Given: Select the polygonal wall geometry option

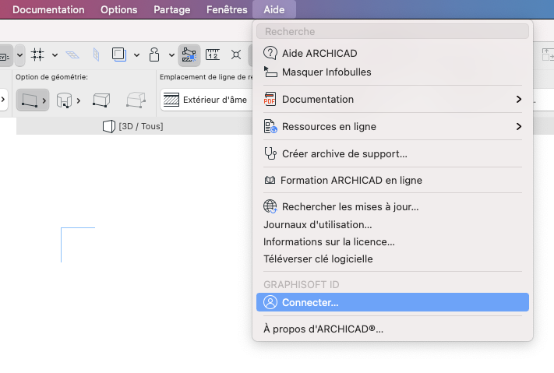Looking at the screenshot, I should 136,100.
